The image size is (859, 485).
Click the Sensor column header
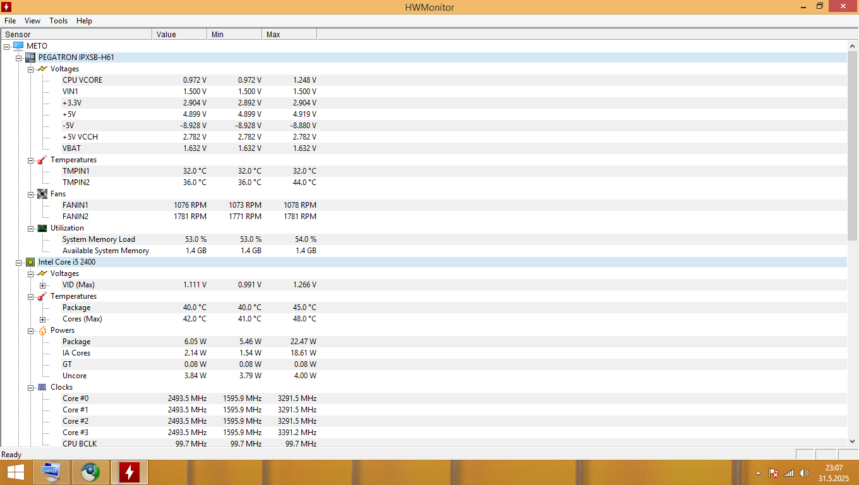click(76, 34)
